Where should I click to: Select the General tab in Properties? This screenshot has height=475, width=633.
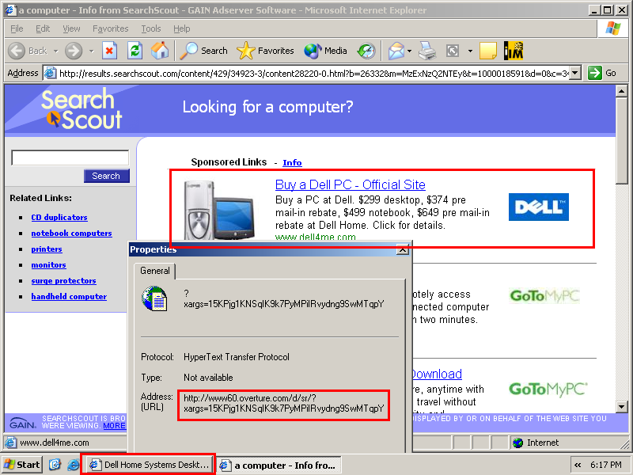(x=154, y=271)
